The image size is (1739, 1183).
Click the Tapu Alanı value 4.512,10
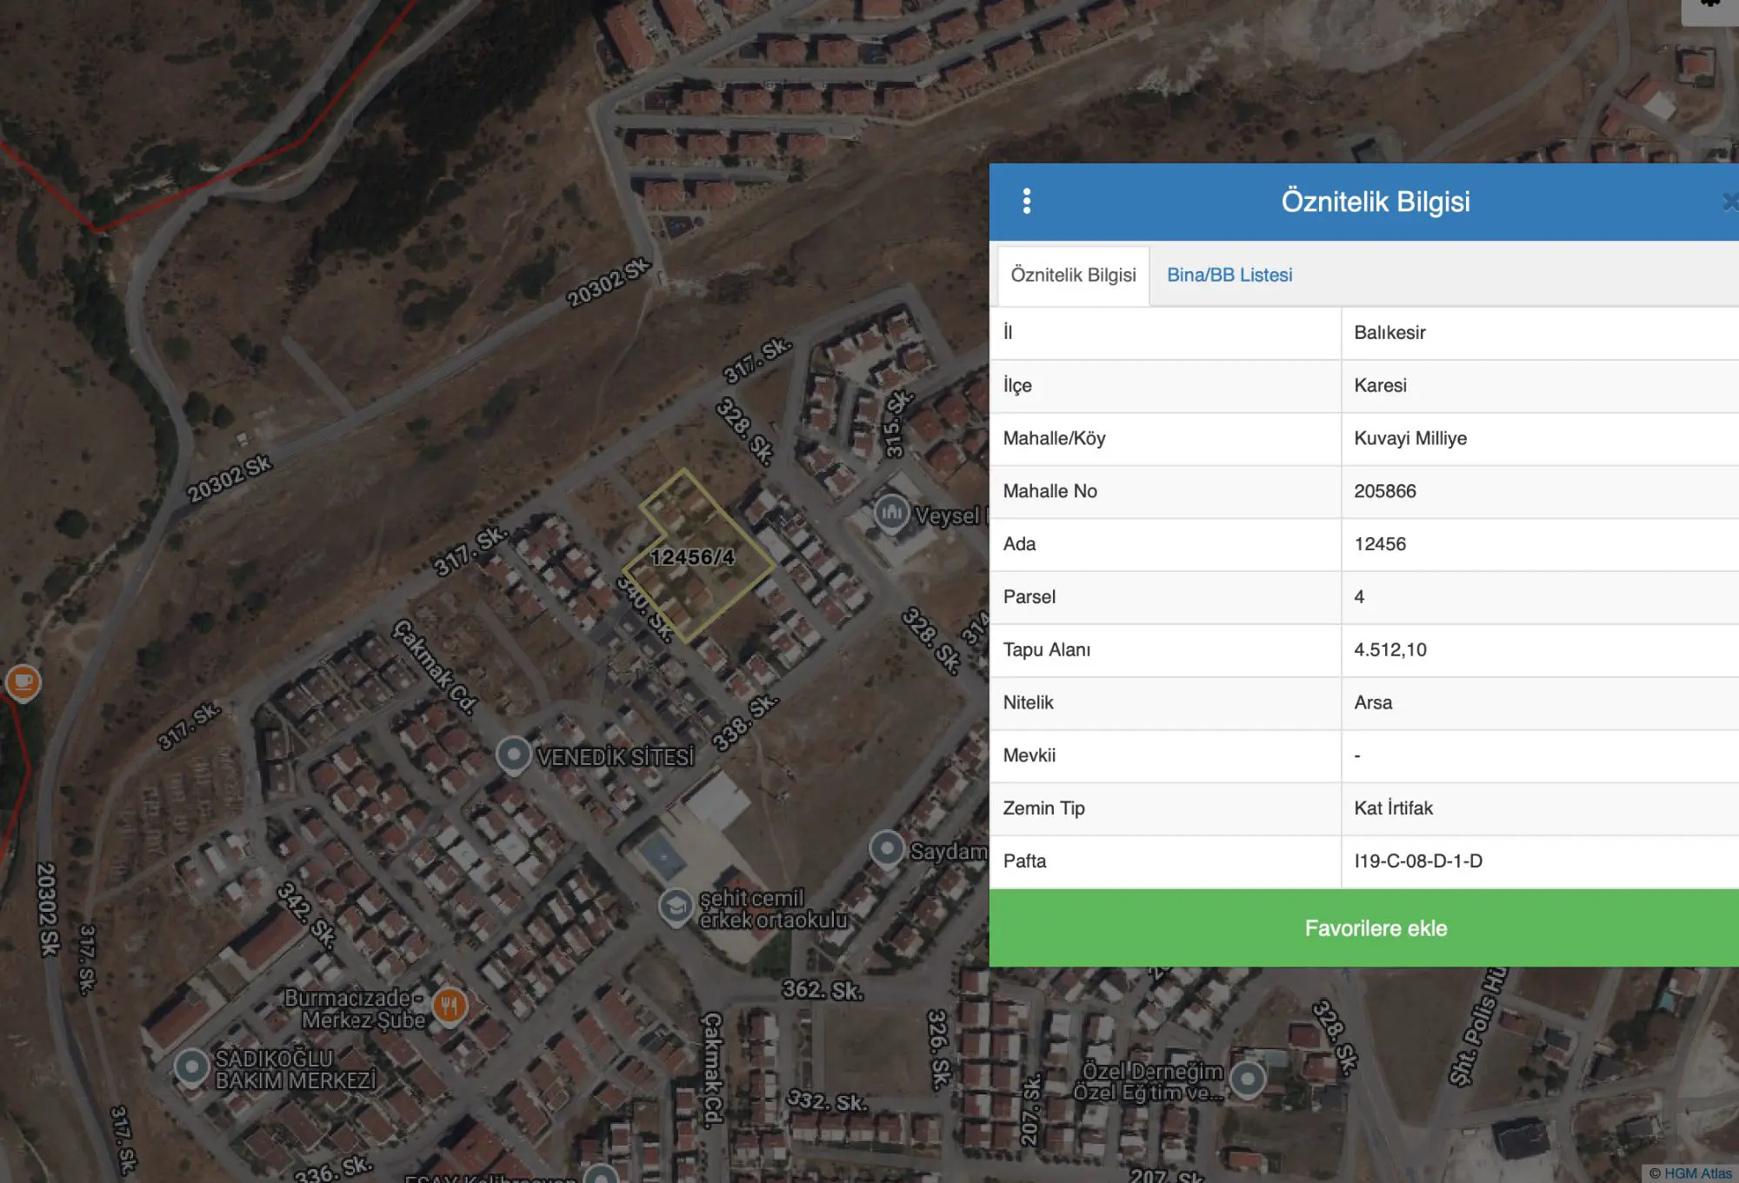pyautogui.click(x=1390, y=649)
